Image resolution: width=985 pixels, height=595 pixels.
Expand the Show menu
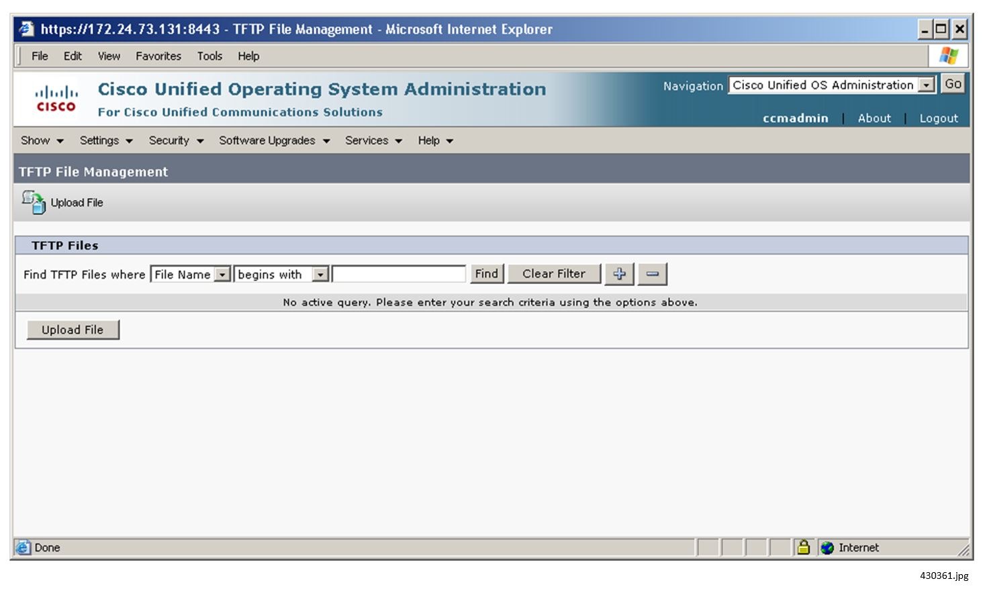pyautogui.click(x=42, y=140)
